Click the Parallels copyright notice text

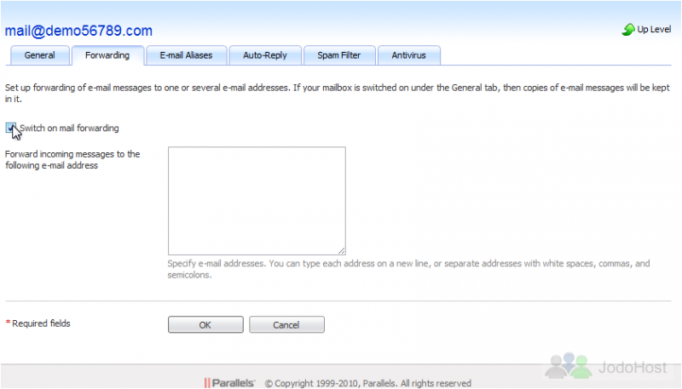(x=368, y=383)
